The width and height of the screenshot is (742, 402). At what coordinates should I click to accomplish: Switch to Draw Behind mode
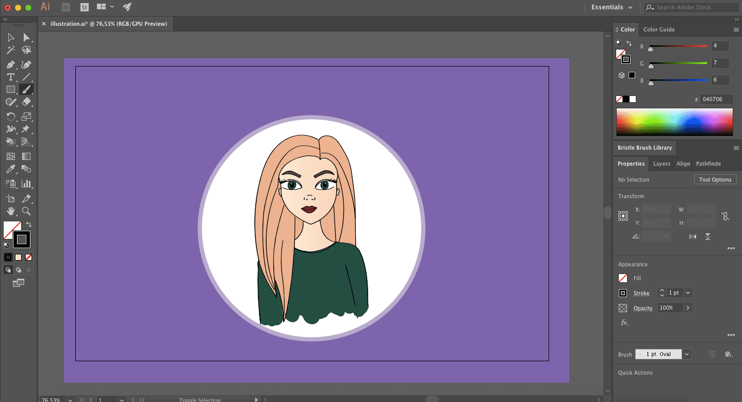19,270
